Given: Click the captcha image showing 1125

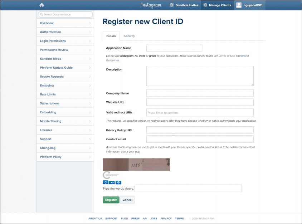Looking at the screenshot, I should tap(136, 165).
